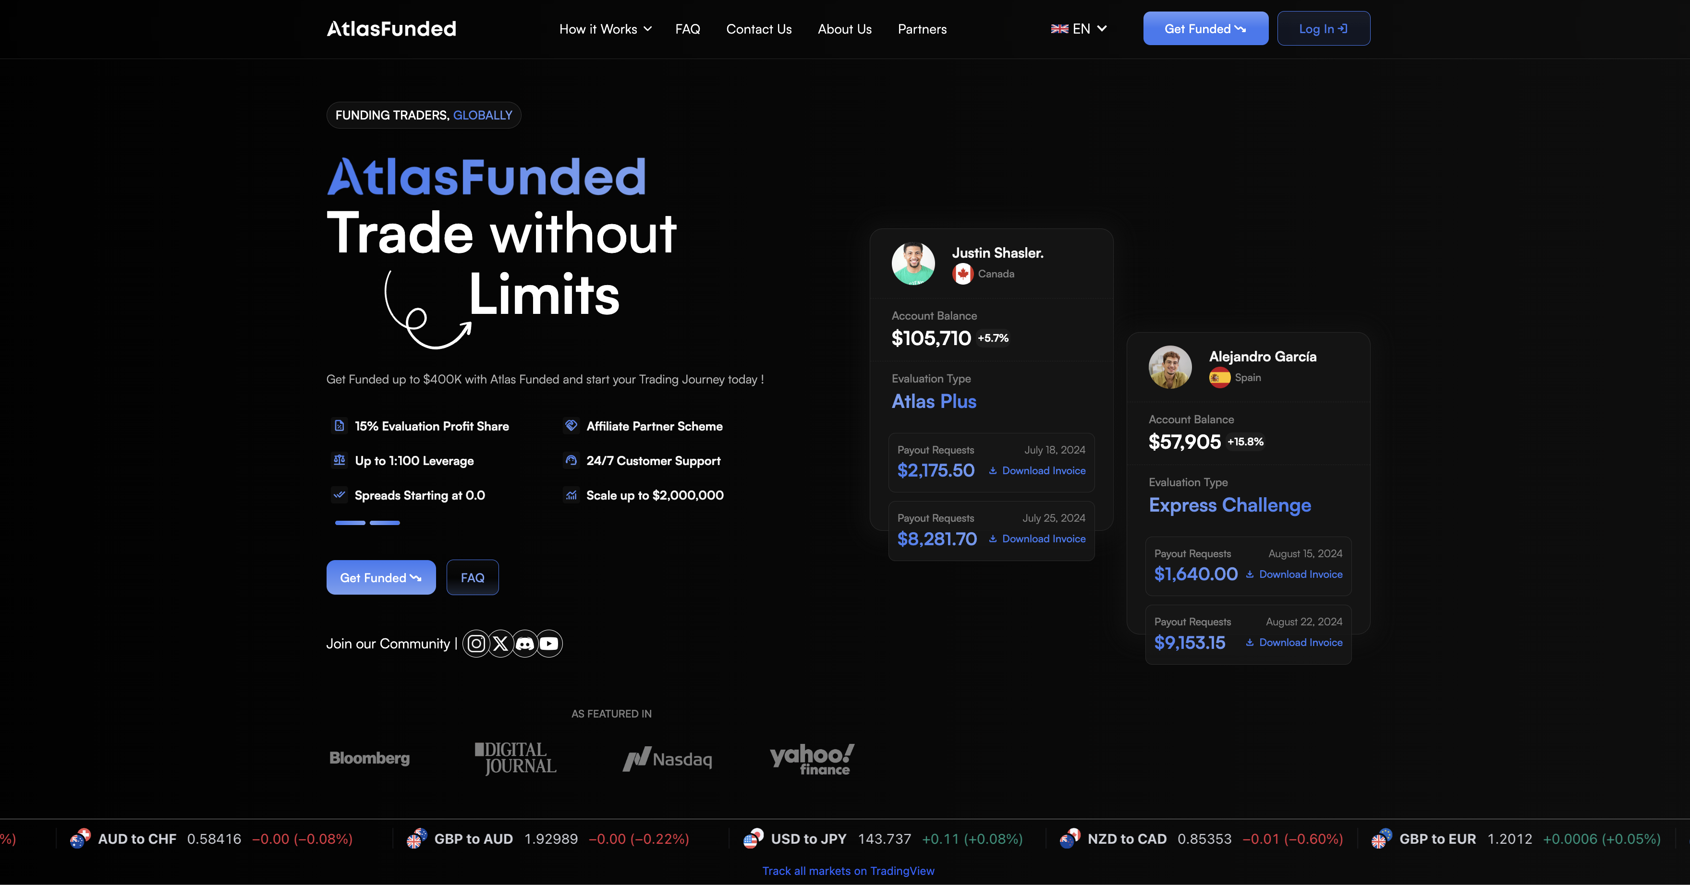The image size is (1690, 885).
Task: Click the Express Challenge evaluation type
Action: pyautogui.click(x=1230, y=505)
